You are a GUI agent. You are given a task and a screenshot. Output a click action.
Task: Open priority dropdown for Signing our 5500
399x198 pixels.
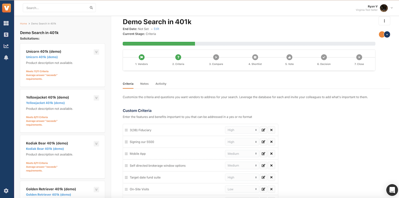[x=242, y=142]
